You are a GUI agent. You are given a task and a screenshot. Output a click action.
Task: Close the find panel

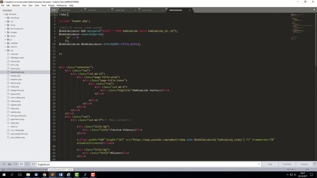(315, 164)
